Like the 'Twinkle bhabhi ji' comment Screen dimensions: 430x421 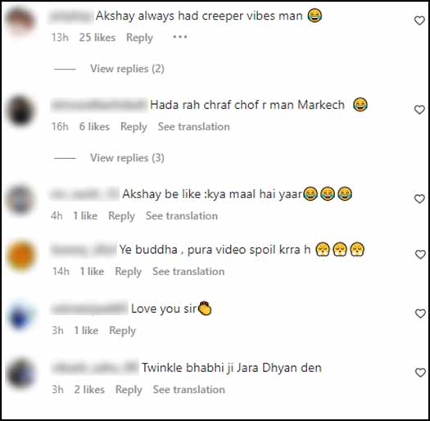click(420, 373)
